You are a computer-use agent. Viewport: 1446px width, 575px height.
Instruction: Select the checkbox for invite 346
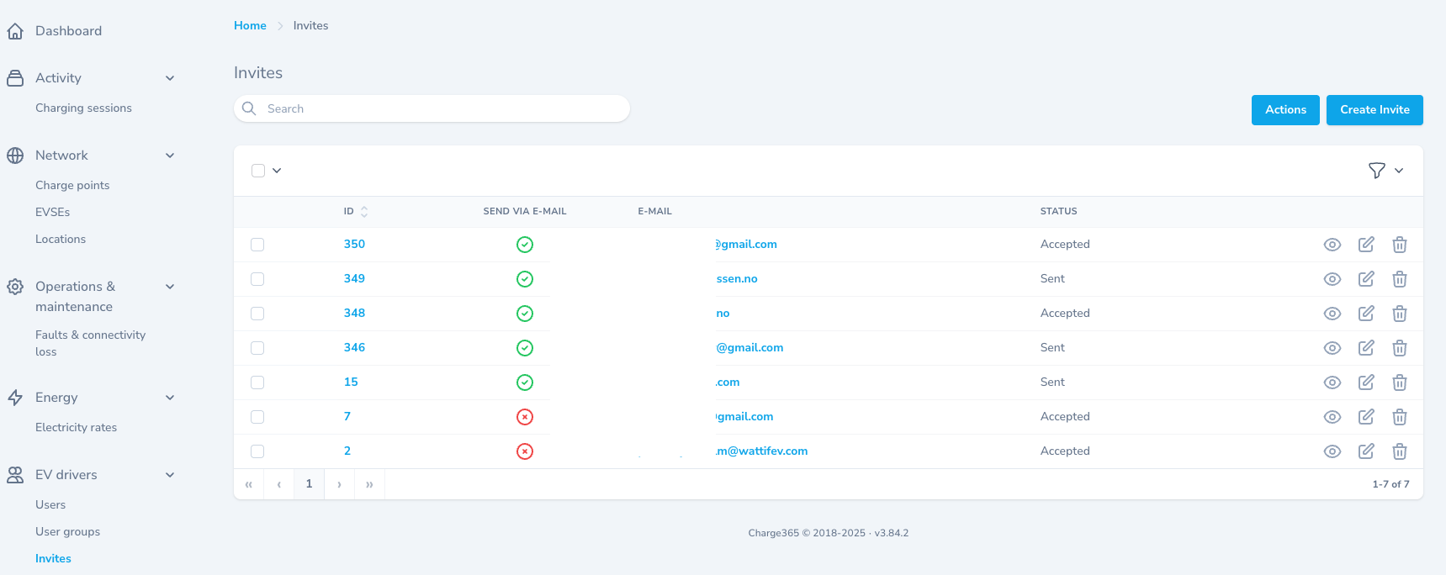tap(257, 348)
